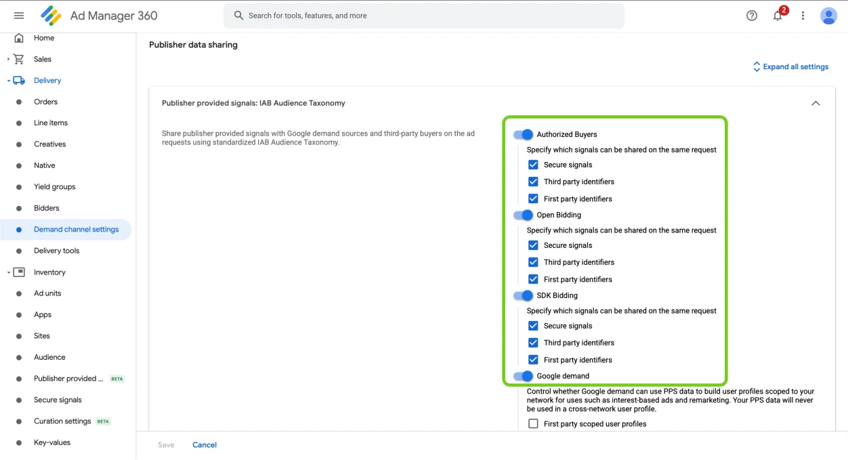Click the Expand all settings arrows icon

(757, 67)
